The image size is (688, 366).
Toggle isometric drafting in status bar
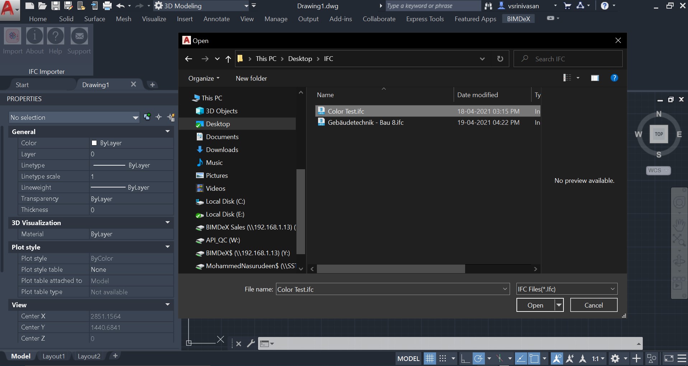pos(500,358)
